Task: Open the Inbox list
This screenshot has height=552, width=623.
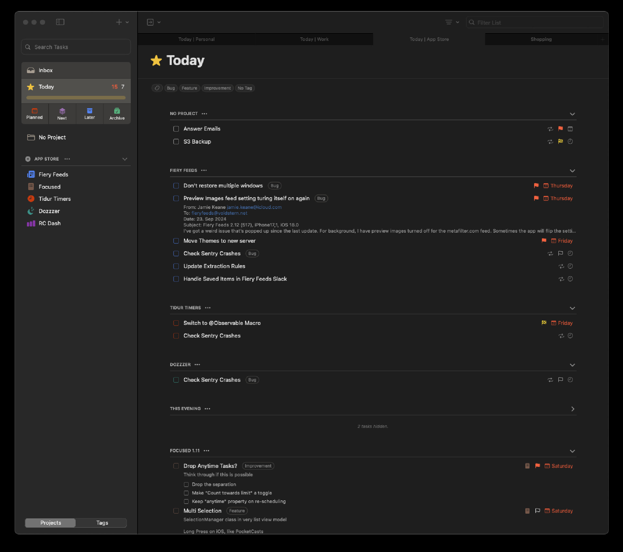Action: [x=76, y=70]
